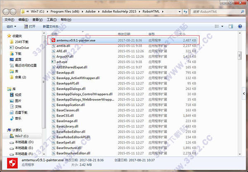The image size is (248, 172).
Task: Expand the arrow after Program Files (x86)
Action: click(83, 12)
